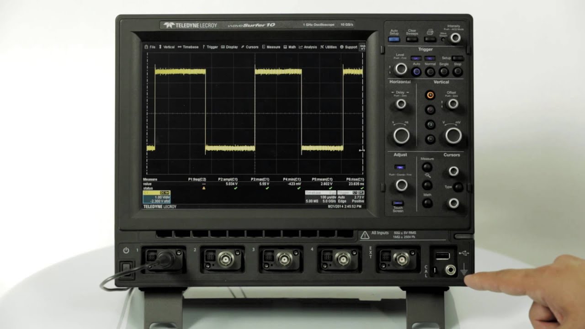This screenshot has width=585, height=329.
Task: Open the on-screen Math menu
Action: [x=290, y=47]
